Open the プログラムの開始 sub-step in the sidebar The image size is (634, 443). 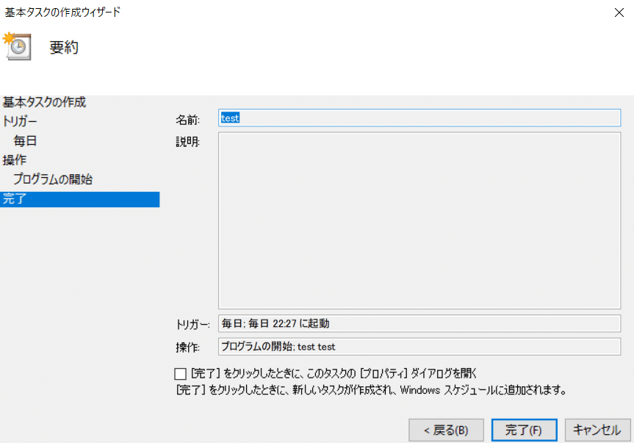click(53, 179)
